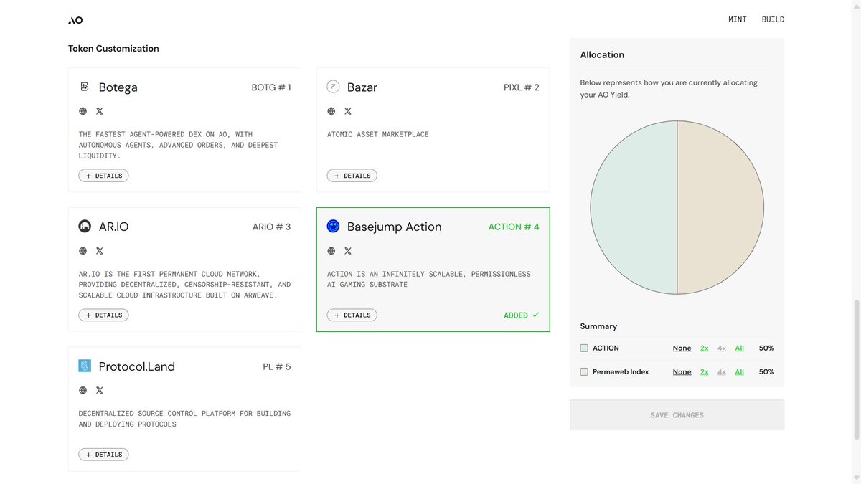Set Permaweb Index allocation to 4x

(x=722, y=372)
